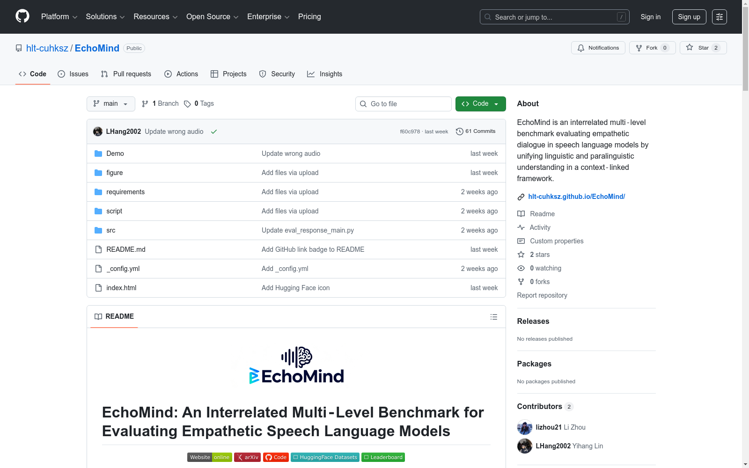Click the Demo folder icon

98,154
